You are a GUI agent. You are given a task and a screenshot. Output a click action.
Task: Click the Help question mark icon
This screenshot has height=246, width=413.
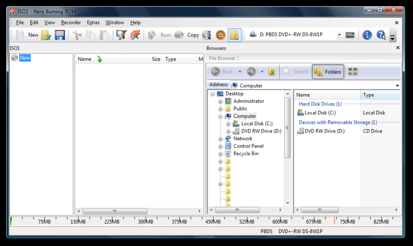pyautogui.click(x=381, y=35)
